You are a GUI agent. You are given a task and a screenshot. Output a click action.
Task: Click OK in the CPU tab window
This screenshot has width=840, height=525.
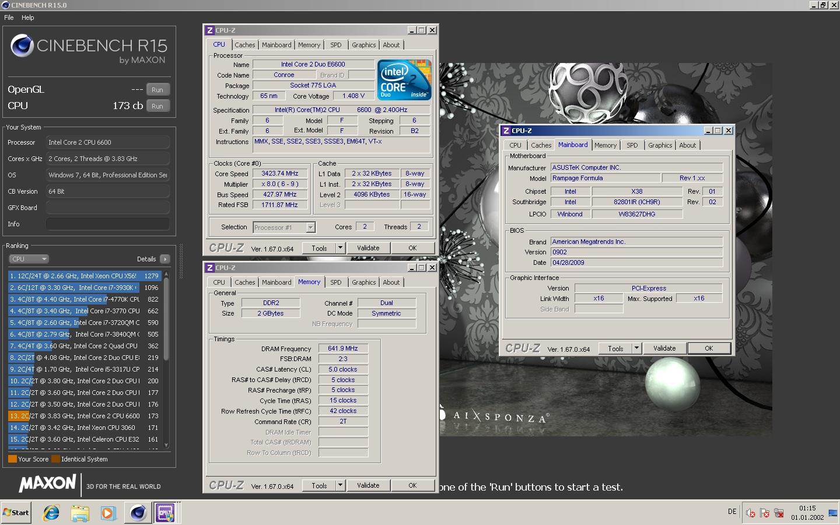tap(412, 248)
